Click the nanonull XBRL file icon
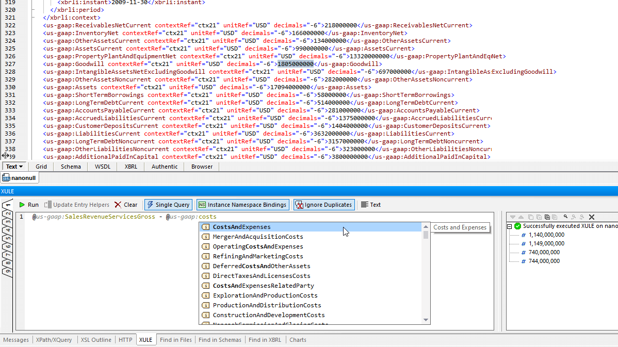The width and height of the screenshot is (618, 347). pos(6,178)
